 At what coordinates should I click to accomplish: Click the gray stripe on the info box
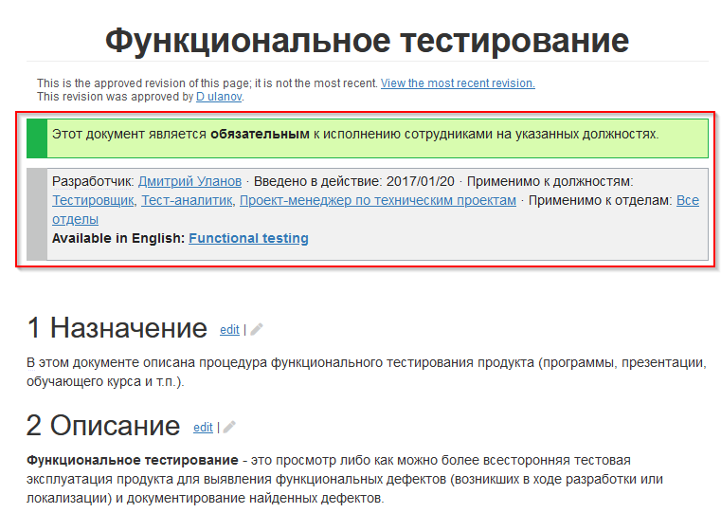point(37,213)
